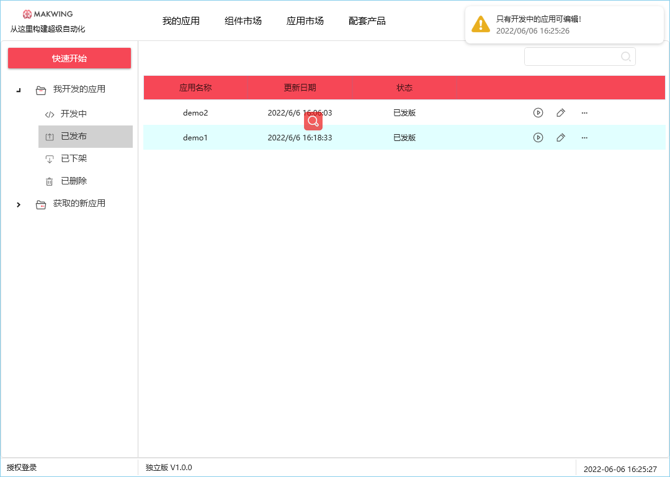Screen dimensions: 670x477
Task: Open demo2's more actions ellipsis icon
Action: (x=584, y=112)
